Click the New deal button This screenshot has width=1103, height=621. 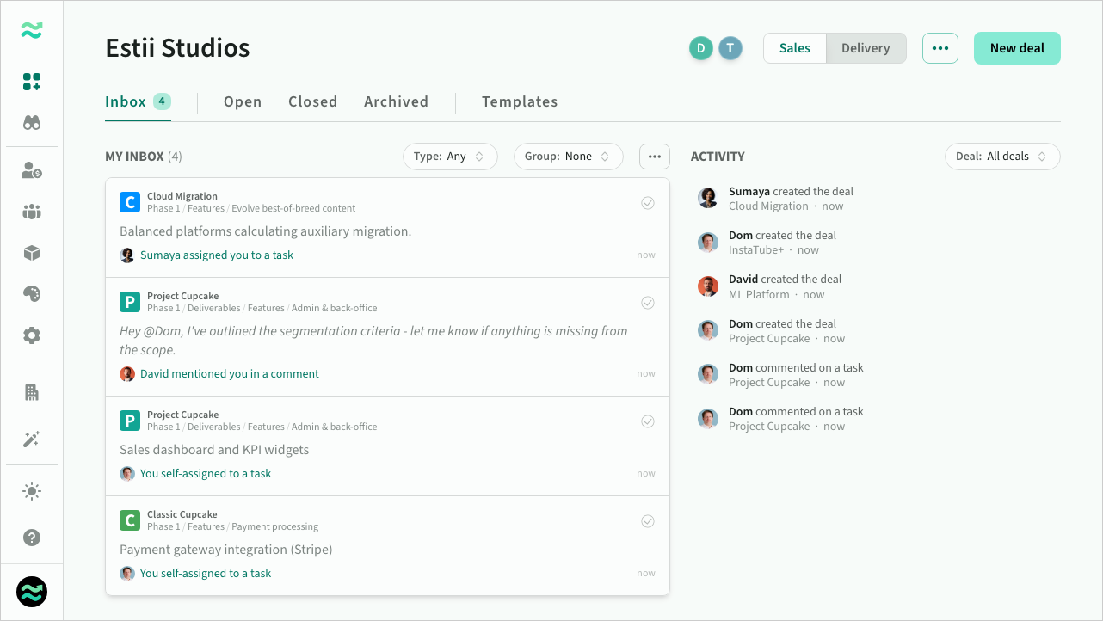pyautogui.click(x=1017, y=48)
